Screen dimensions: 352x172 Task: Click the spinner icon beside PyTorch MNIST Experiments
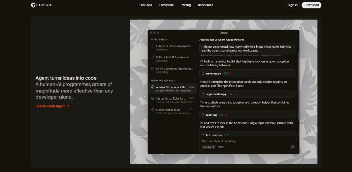(153, 57)
